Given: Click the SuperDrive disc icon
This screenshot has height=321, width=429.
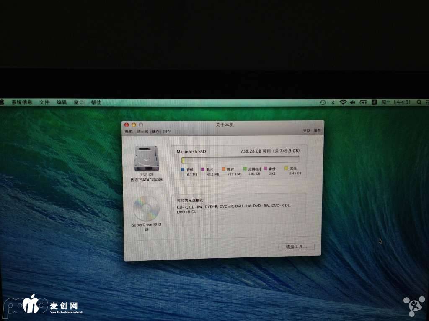Looking at the screenshot, I should point(146,208).
